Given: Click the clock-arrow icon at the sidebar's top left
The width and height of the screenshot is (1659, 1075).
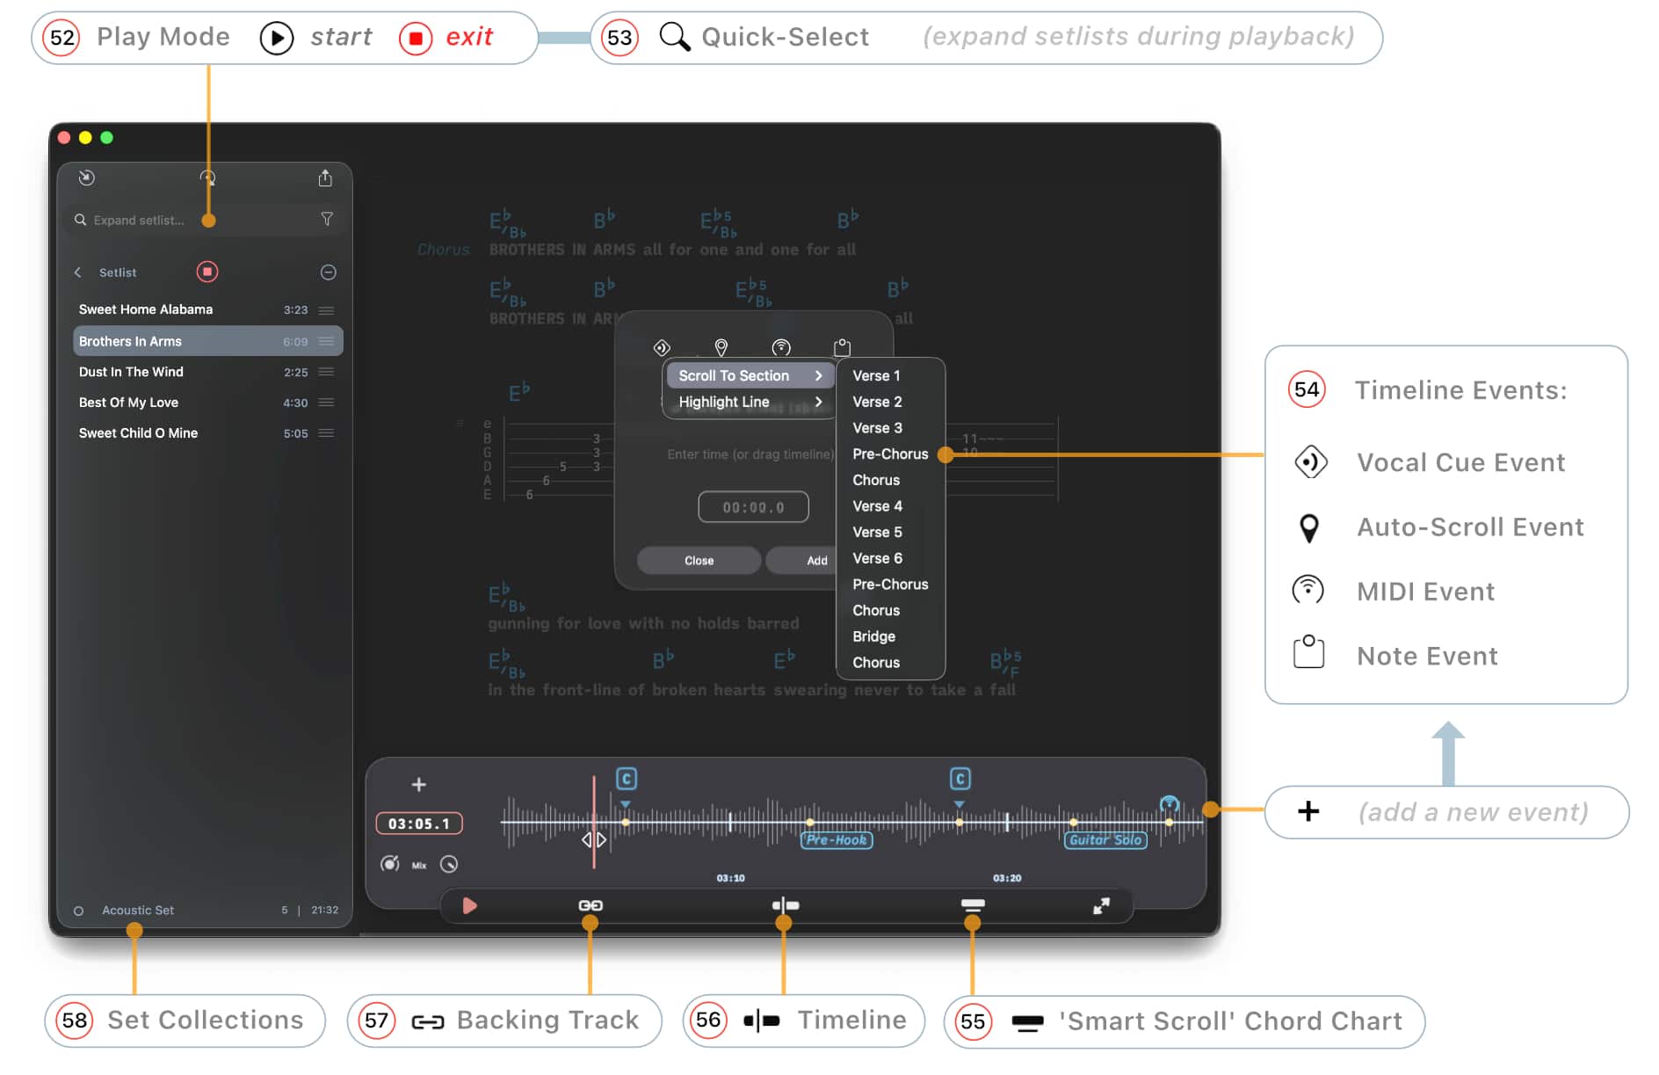Looking at the screenshot, I should [x=86, y=178].
